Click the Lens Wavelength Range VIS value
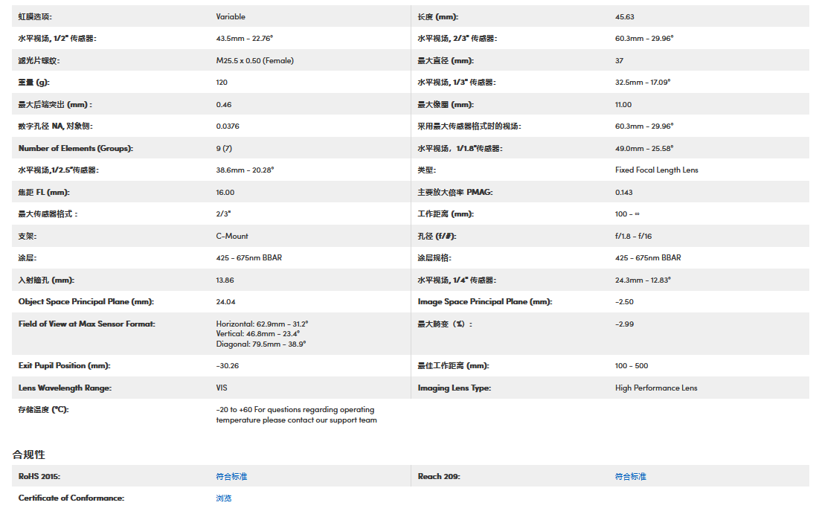Image resolution: width=819 pixels, height=520 pixels. click(x=222, y=388)
